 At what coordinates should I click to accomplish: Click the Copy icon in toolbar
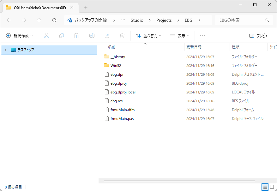tap(62, 36)
